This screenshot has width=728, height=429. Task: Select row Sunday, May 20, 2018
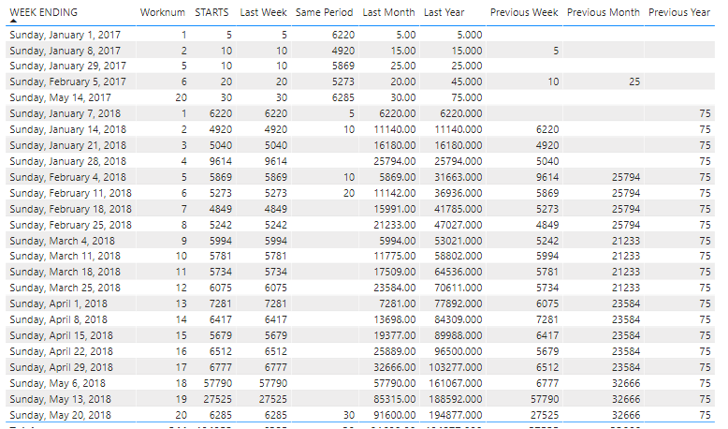coord(360,415)
